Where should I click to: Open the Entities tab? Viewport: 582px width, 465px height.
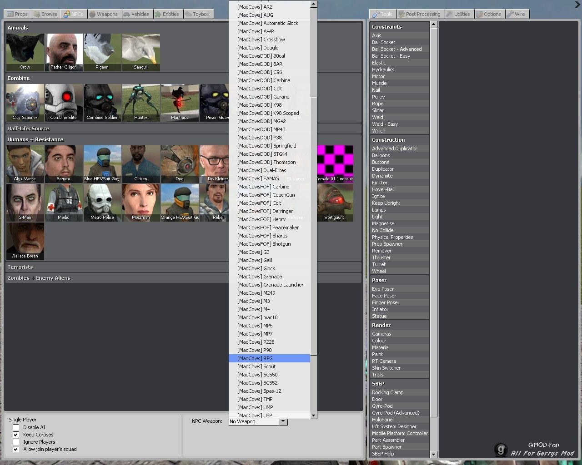click(x=167, y=14)
